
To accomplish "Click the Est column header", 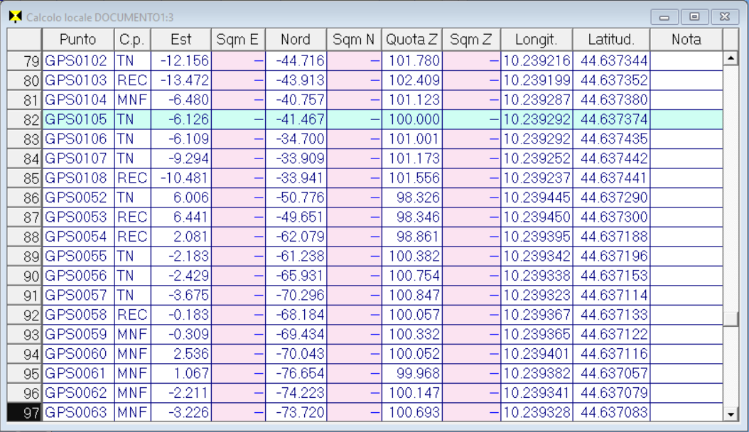I will [180, 40].
